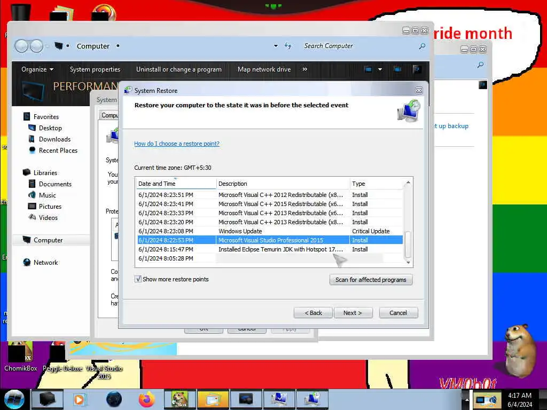The width and height of the screenshot is (547, 410).
Task: Click System properties in Explorer toolbar
Action: (95, 69)
